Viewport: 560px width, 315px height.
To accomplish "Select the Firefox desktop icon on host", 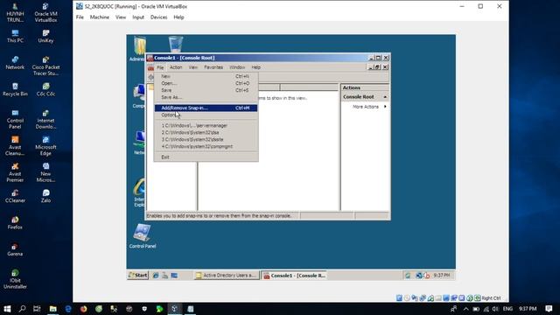I will pyautogui.click(x=15, y=223).
